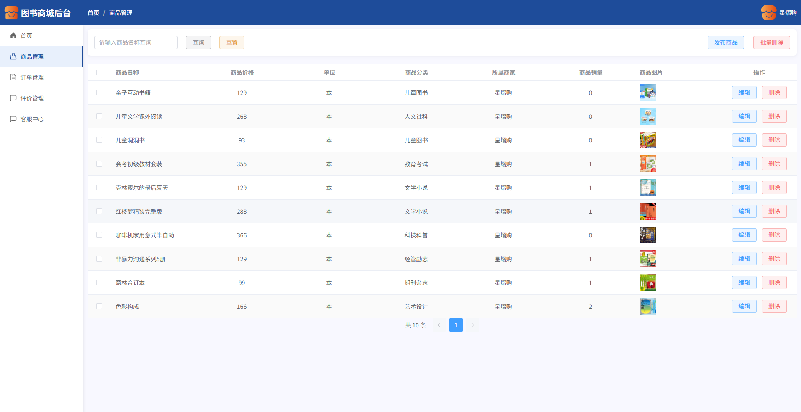Select page 1 in pagination
Image resolution: width=801 pixels, height=412 pixels.
click(x=456, y=325)
